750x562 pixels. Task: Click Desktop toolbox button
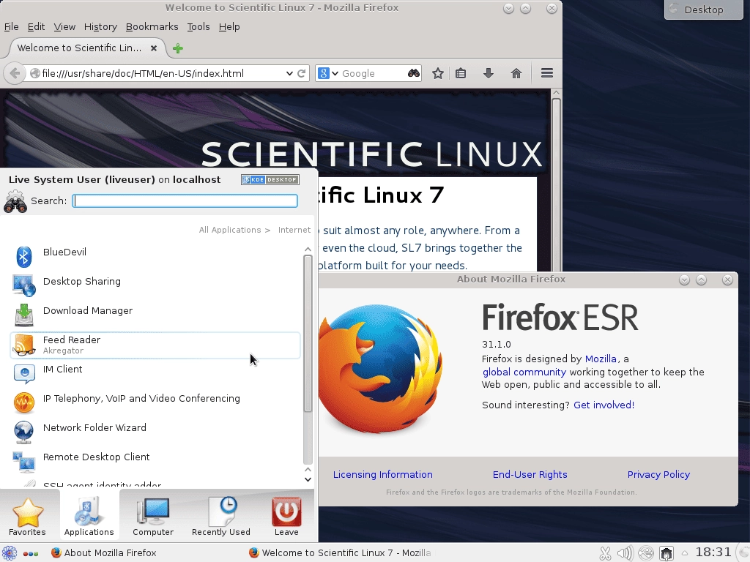703,10
